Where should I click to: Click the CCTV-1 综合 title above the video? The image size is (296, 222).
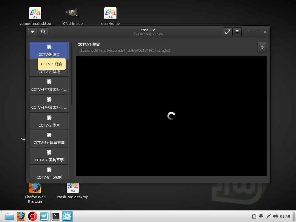[x=88, y=44]
